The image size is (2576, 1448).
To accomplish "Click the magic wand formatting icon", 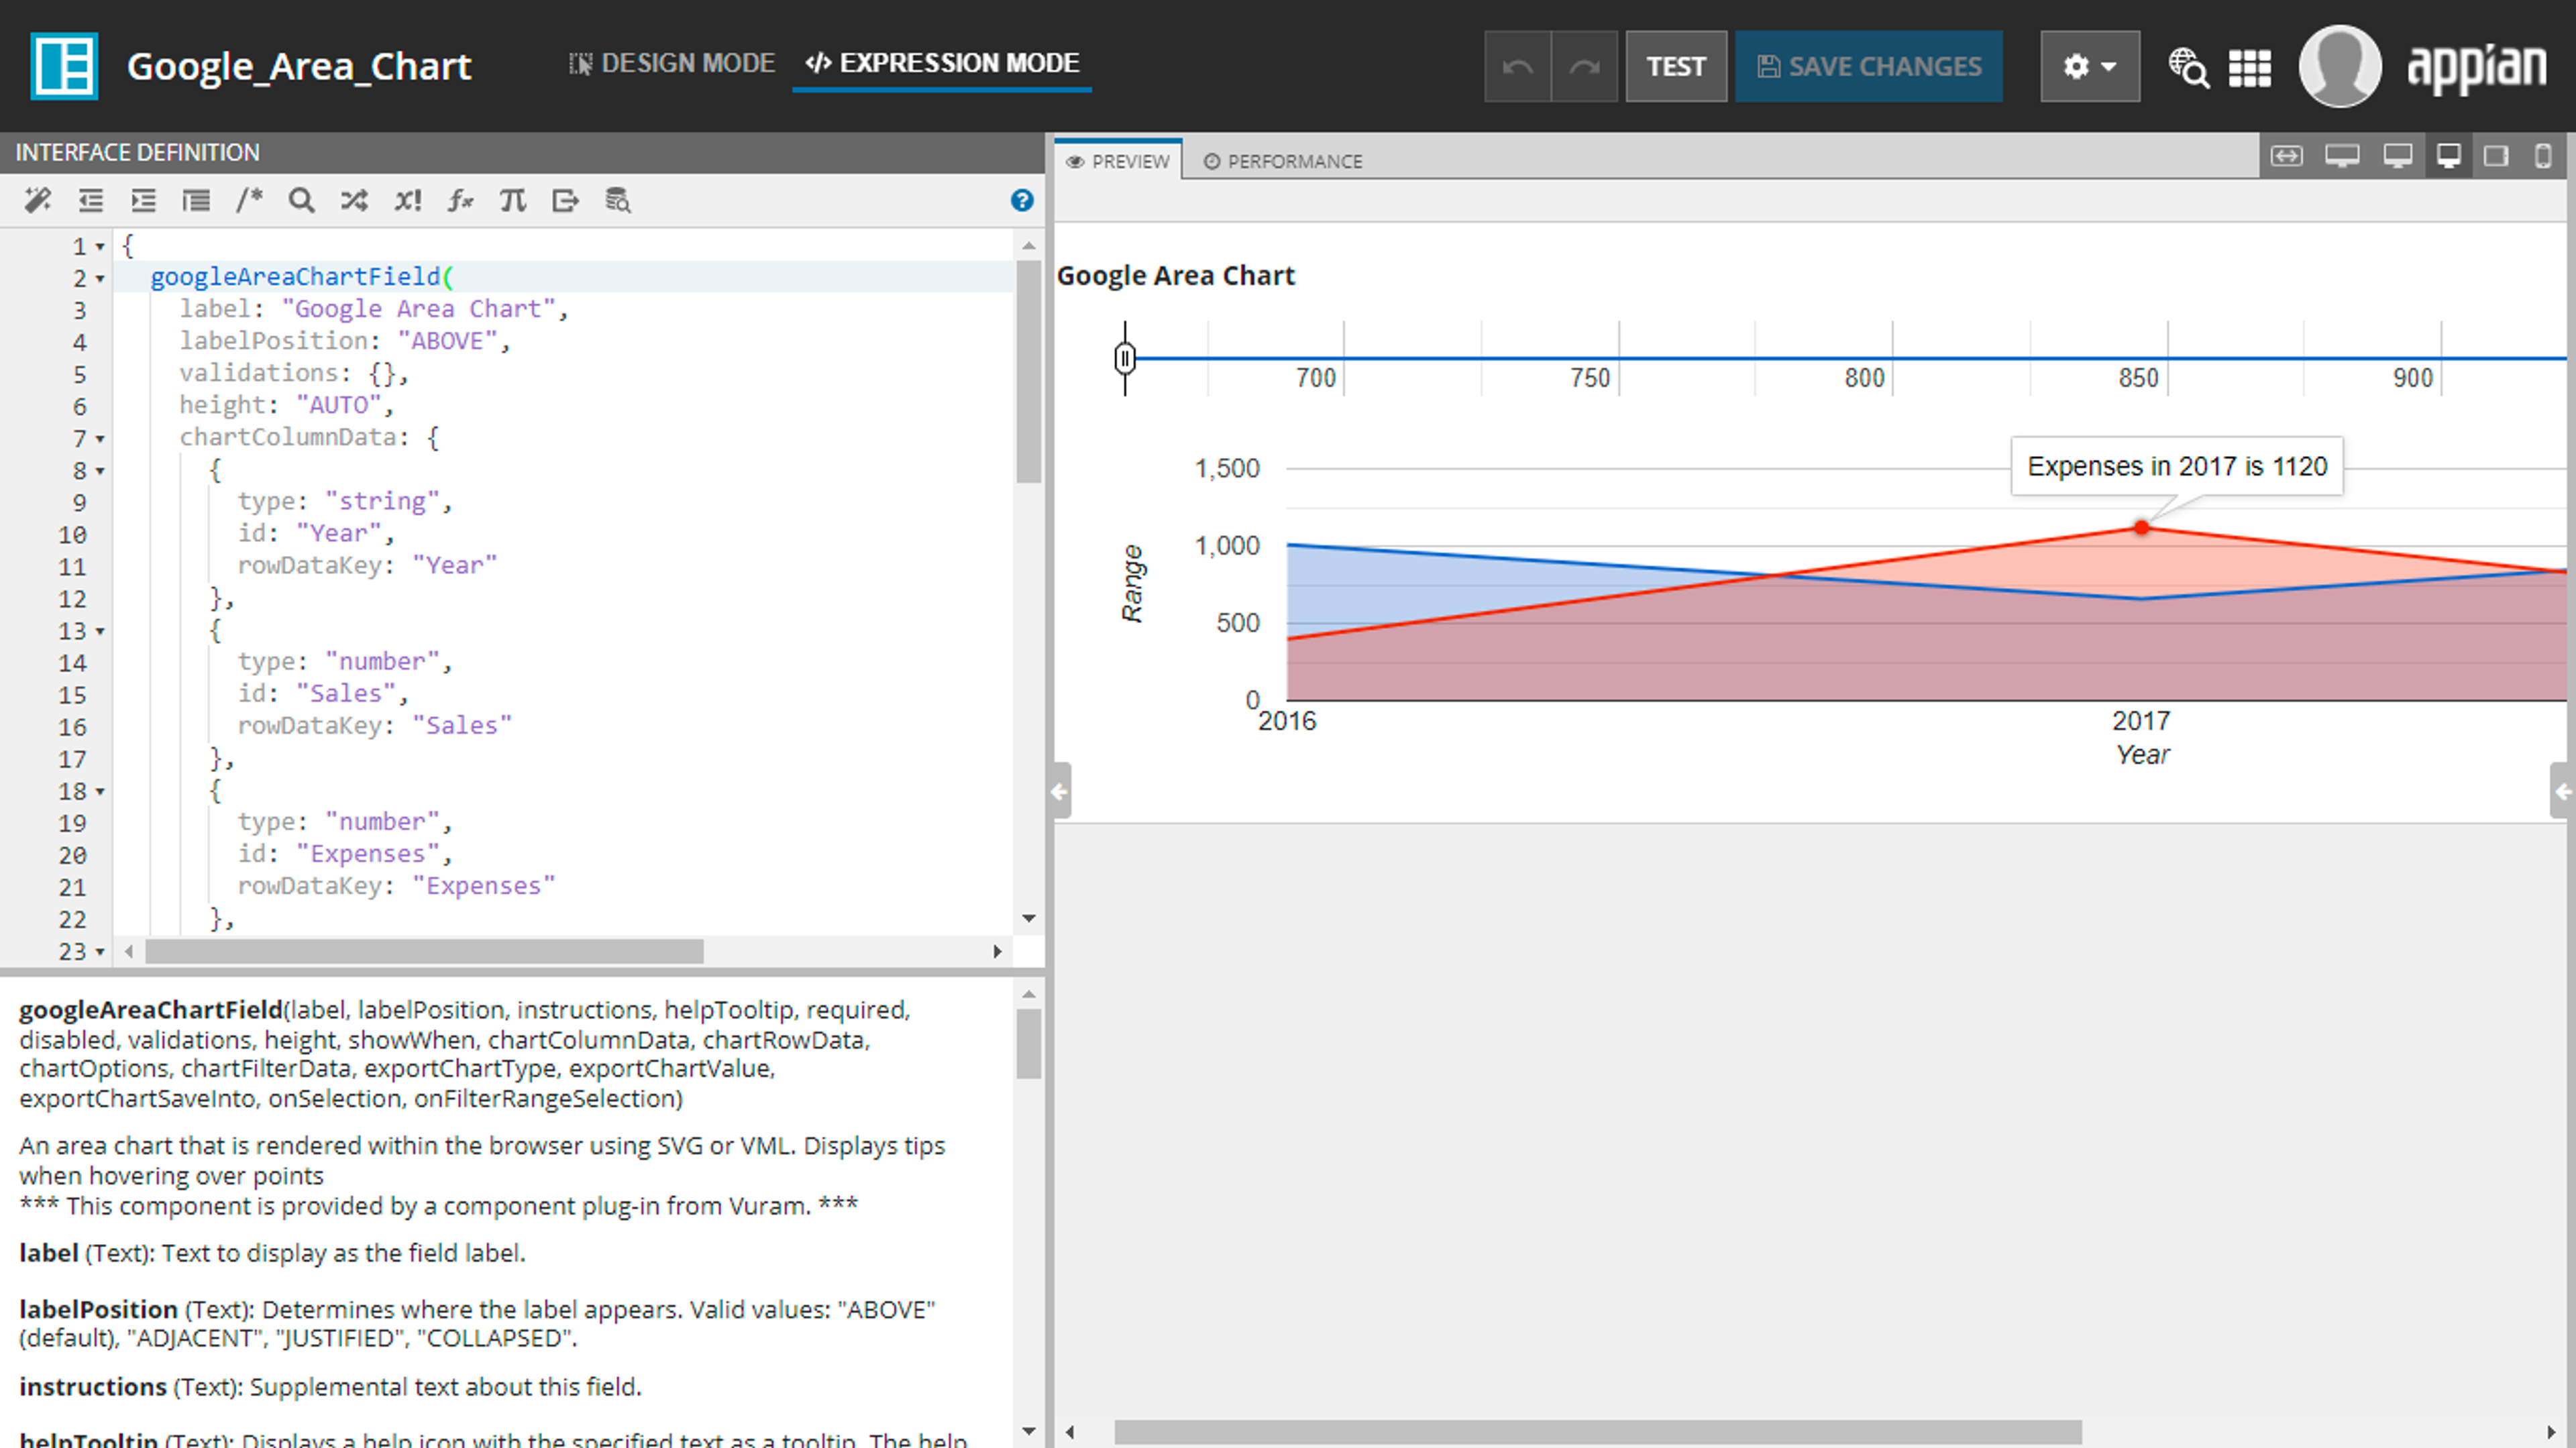I will pos(38,200).
